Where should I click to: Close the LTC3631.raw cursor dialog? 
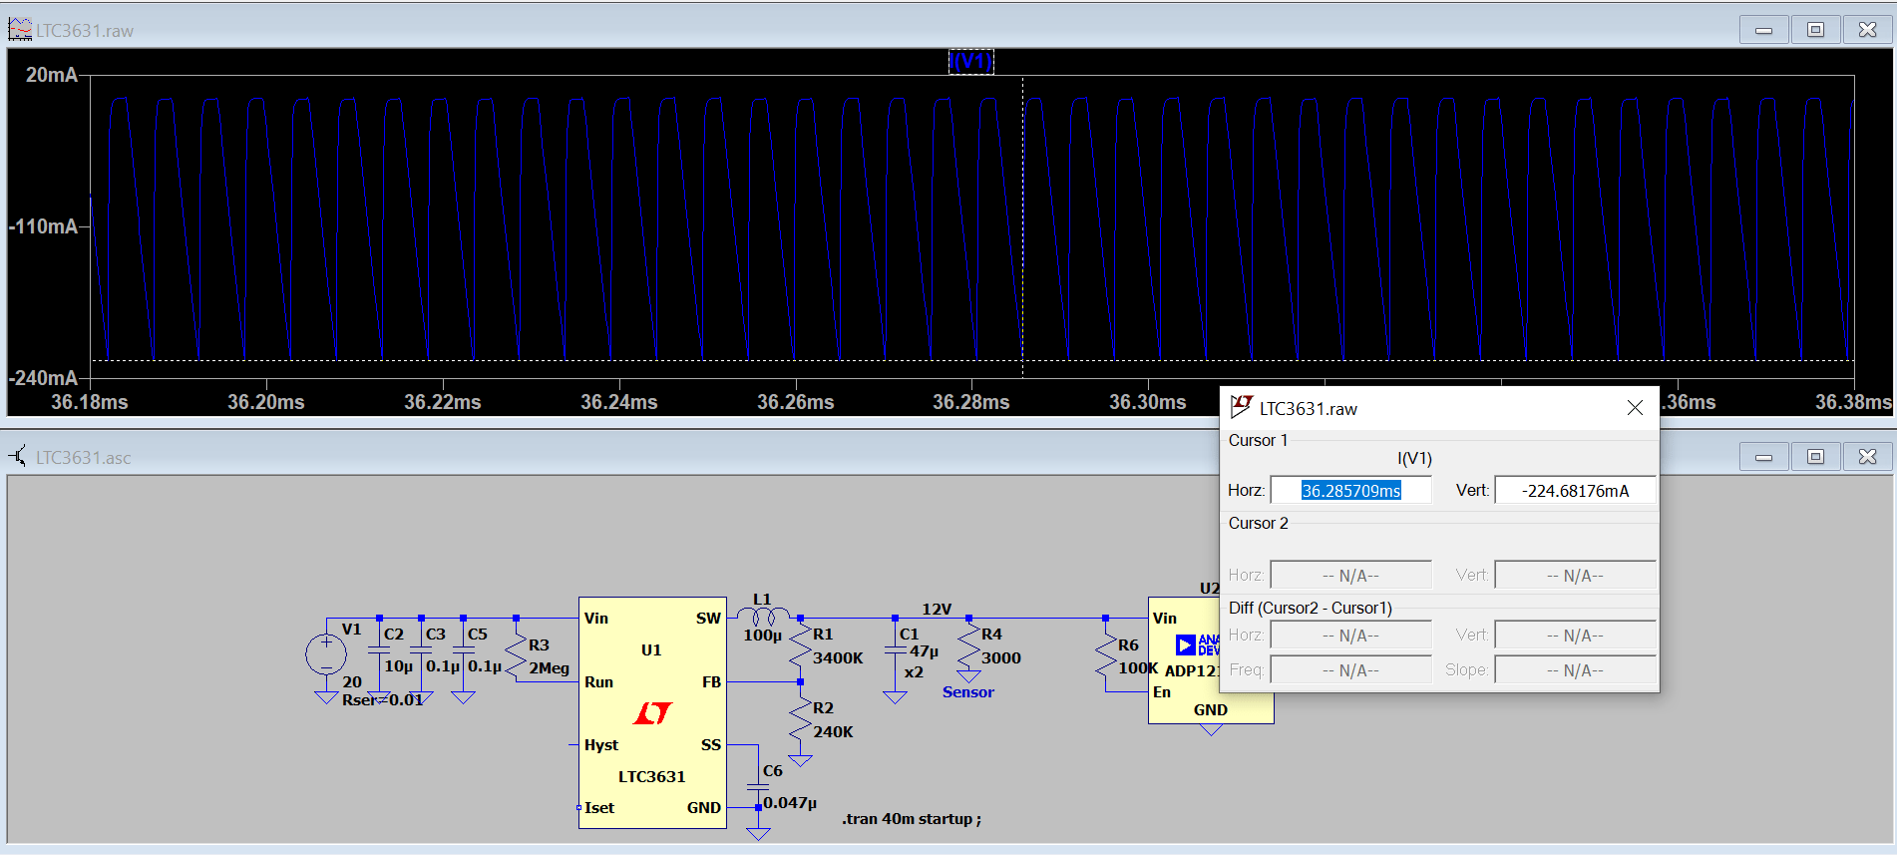click(x=1635, y=407)
